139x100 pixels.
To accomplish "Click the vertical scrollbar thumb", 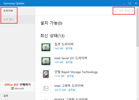I will tap(138, 28).
